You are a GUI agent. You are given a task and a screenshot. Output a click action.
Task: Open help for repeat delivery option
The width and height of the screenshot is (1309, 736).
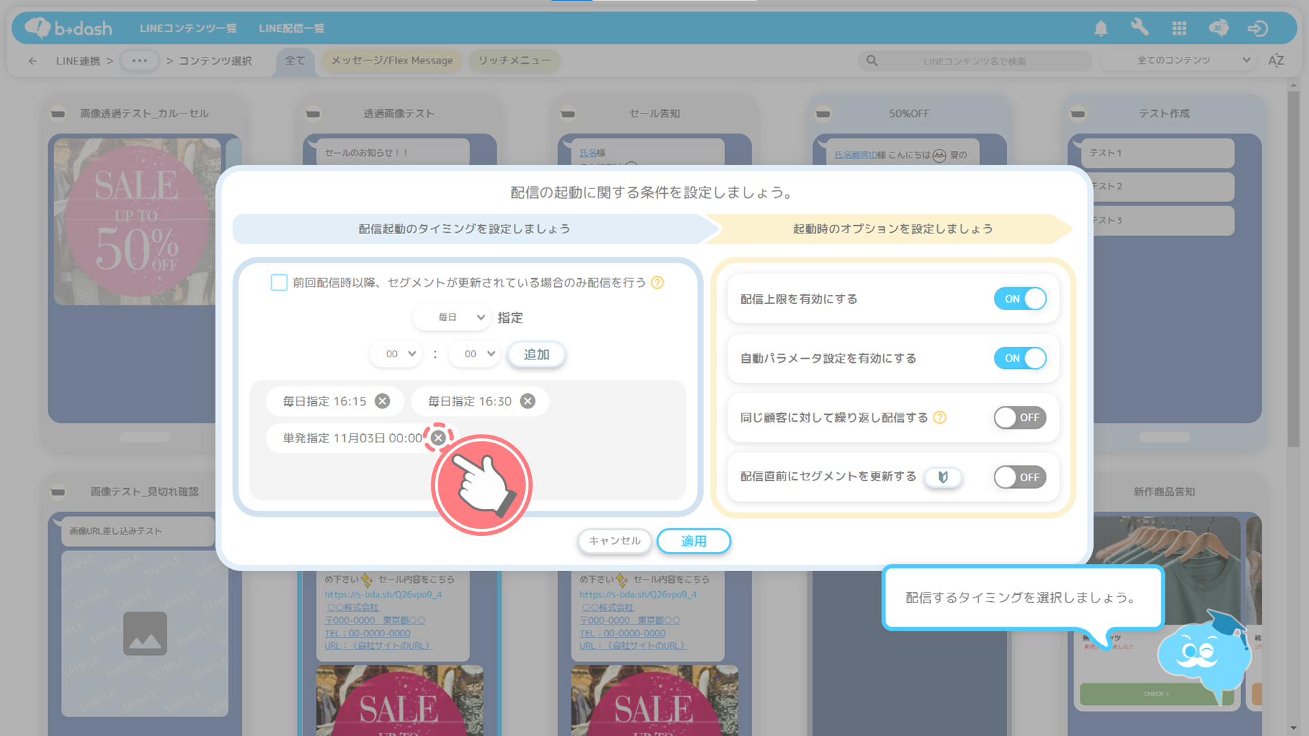(x=939, y=418)
